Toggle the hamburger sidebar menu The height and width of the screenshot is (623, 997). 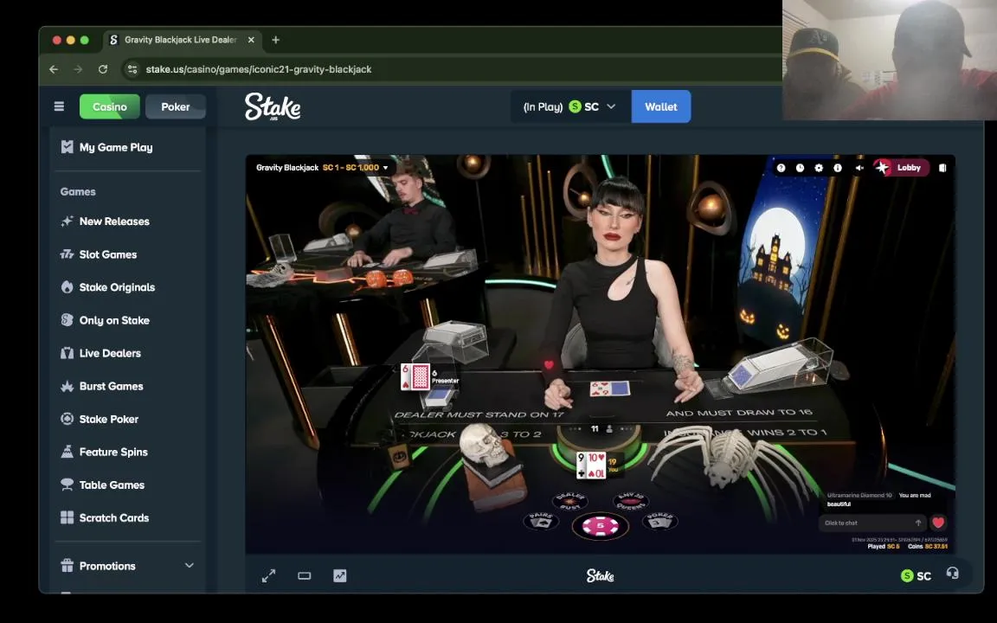59,106
